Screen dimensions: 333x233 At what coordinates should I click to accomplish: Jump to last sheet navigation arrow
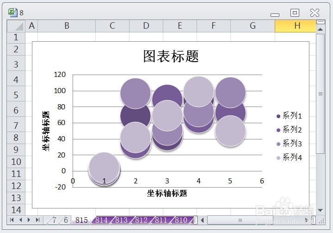37,220
